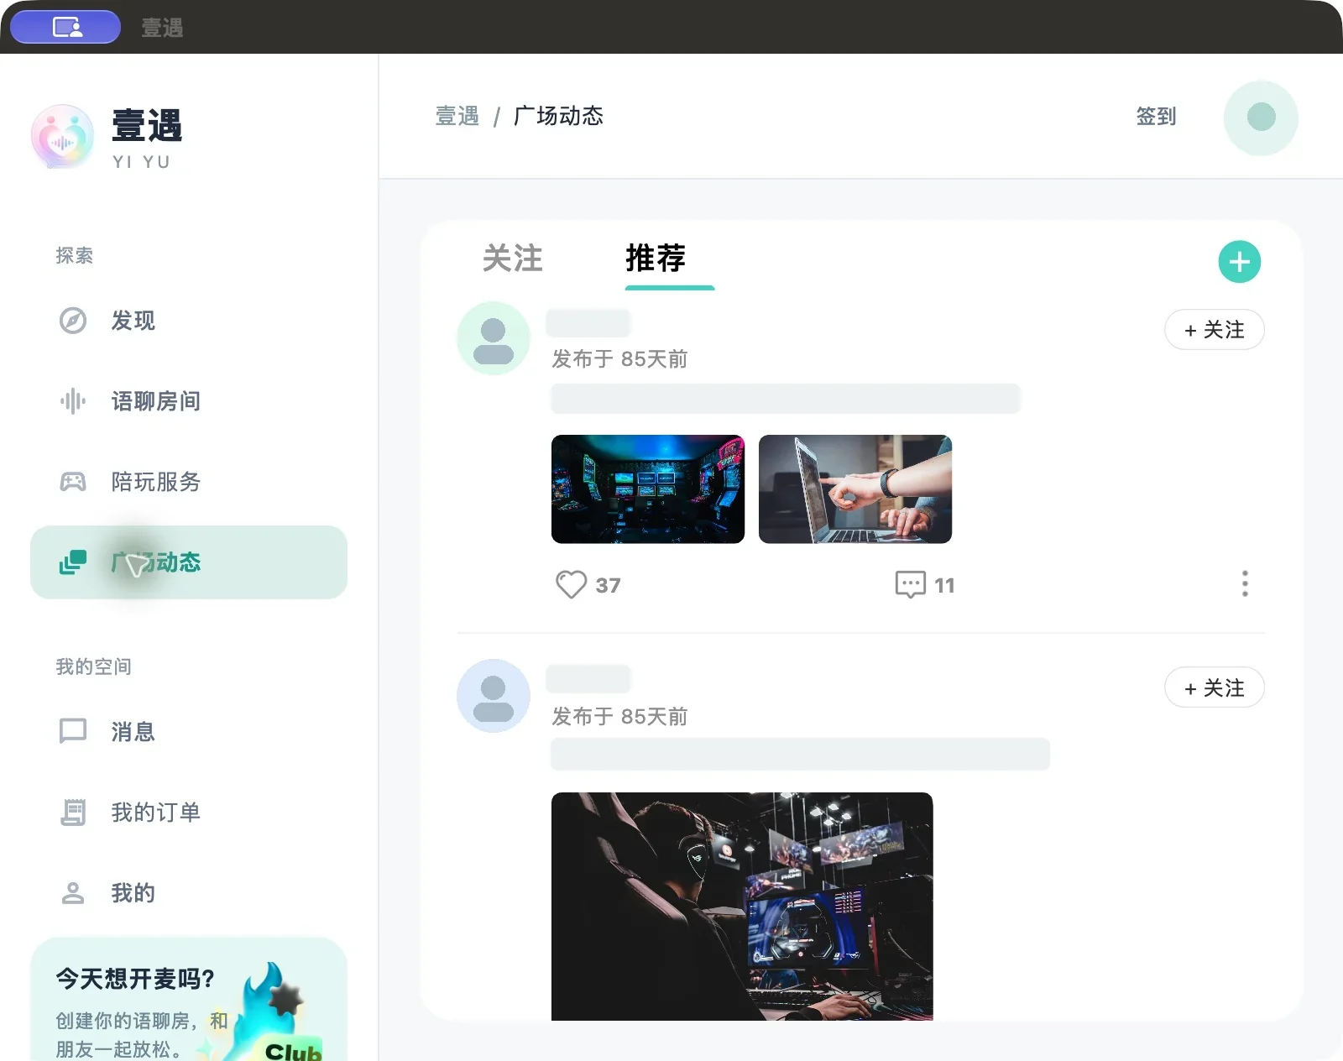
Task: Click the 广场动态 breadcrumb text
Action: (x=558, y=116)
